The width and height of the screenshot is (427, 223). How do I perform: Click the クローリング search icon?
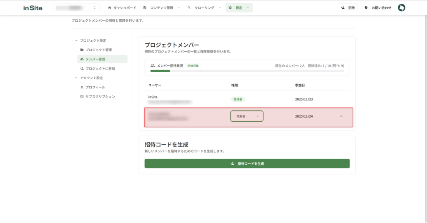click(x=189, y=8)
